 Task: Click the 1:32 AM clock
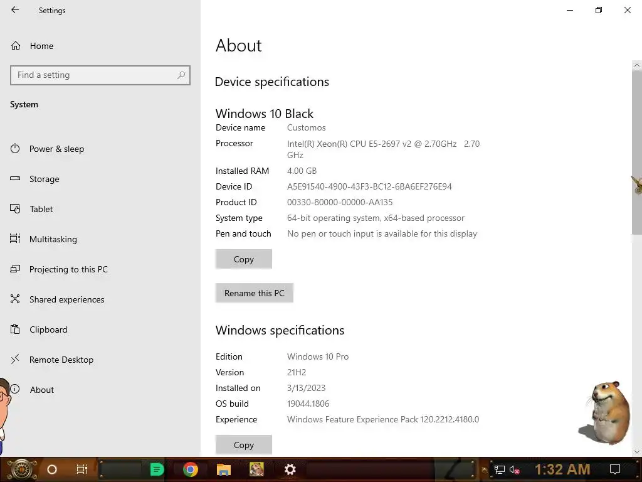tap(562, 469)
